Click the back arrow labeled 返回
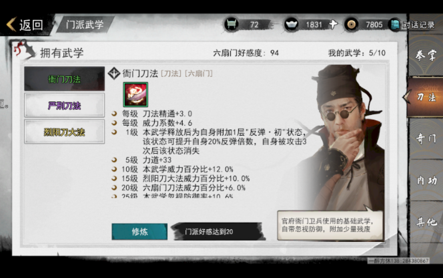The height and width of the screenshot is (278, 443). pyautogui.click(x=25, y=25)
